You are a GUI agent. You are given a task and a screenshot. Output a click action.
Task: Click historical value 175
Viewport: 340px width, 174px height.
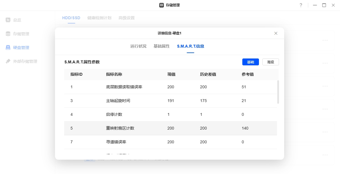pos(203,101)
